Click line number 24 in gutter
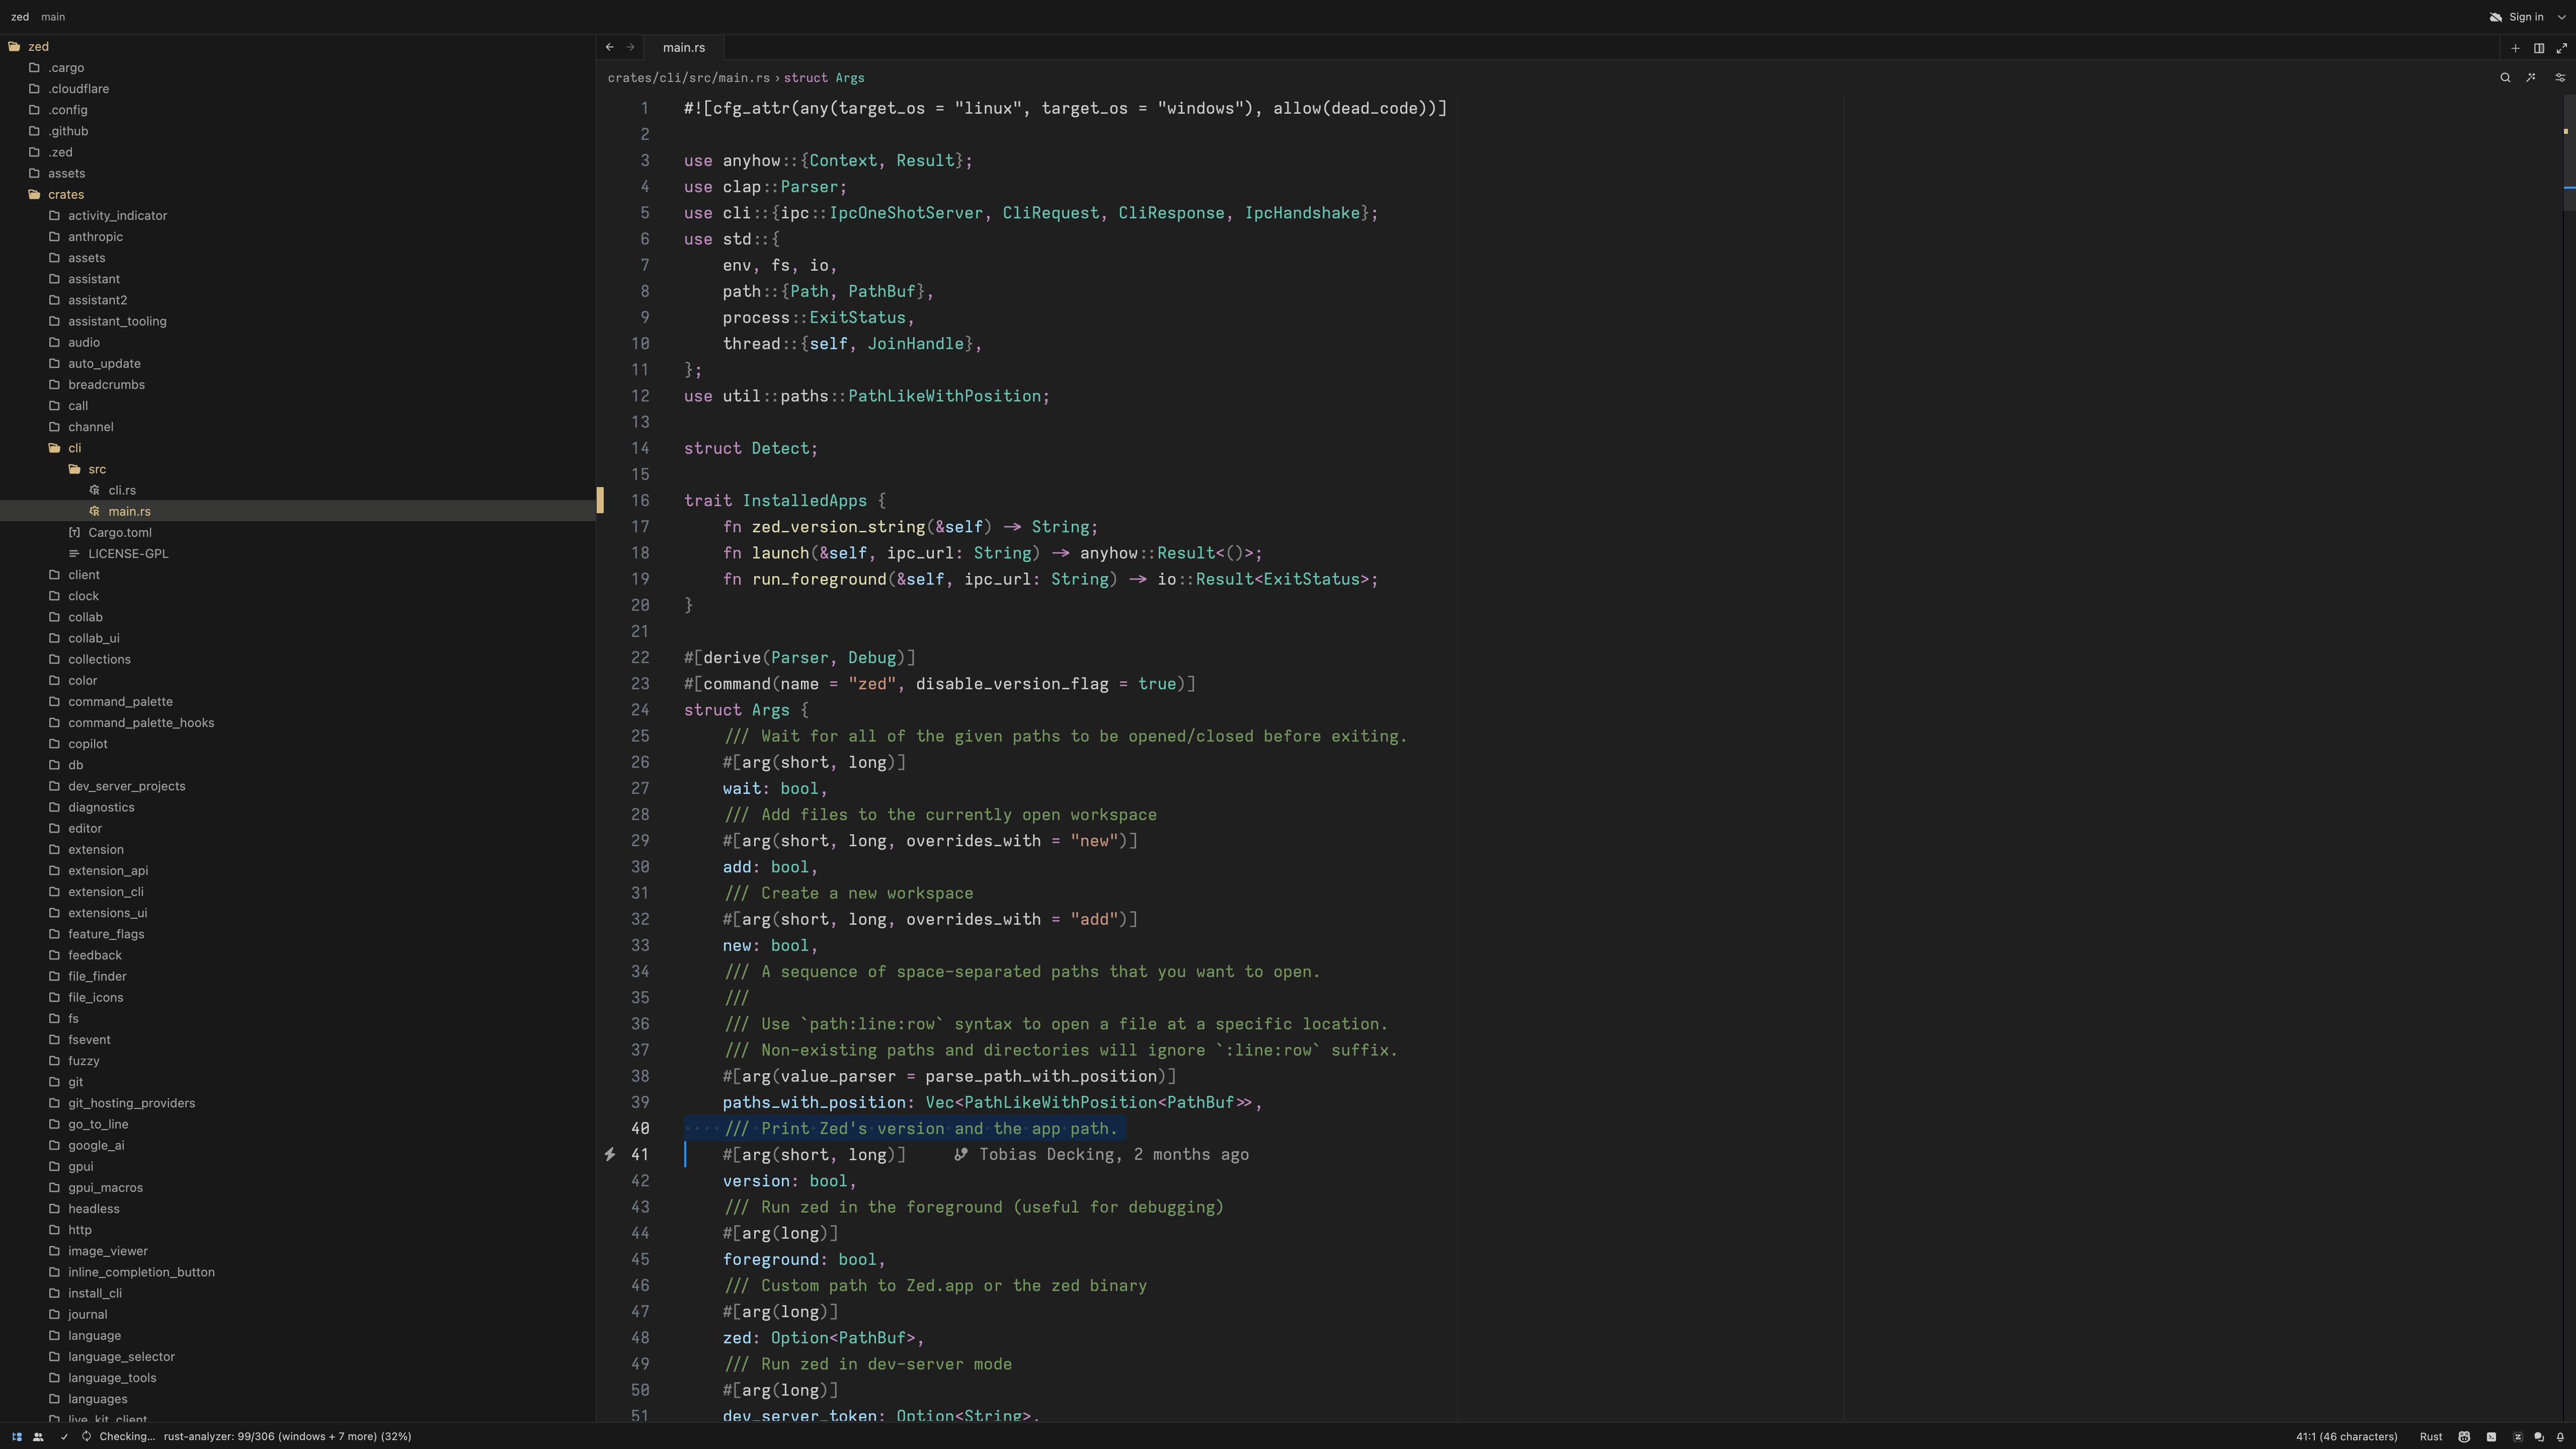The height and width of the screenshot is (1449, 2576). point(640,710)
